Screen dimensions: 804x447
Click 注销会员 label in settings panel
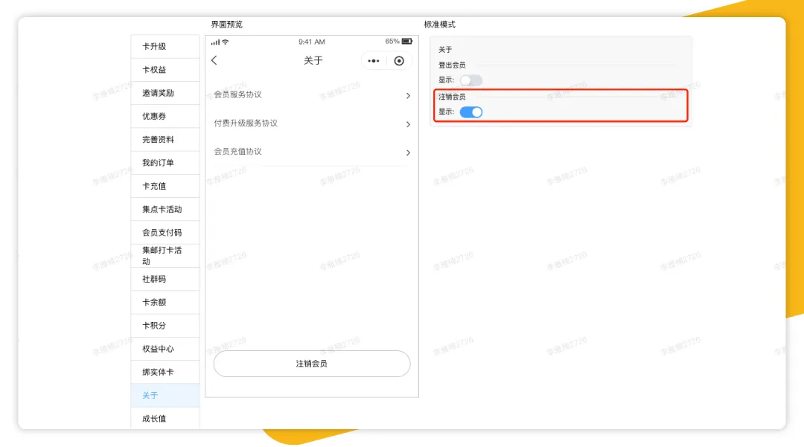[452, 97]
